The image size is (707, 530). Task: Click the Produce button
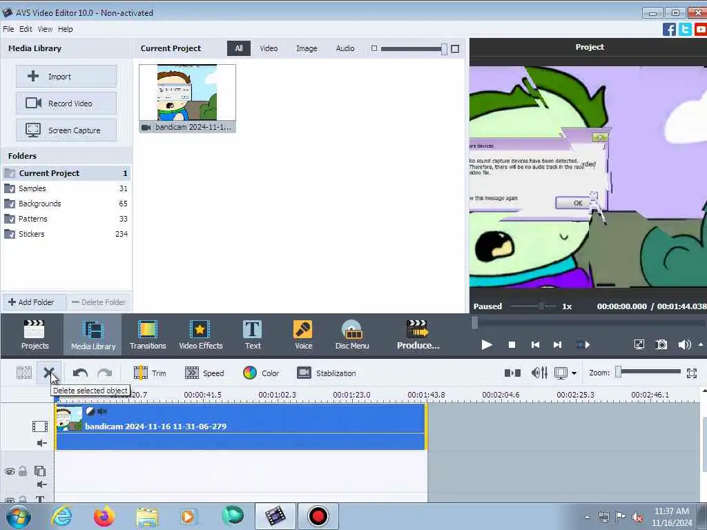click(x=418, y=335)
